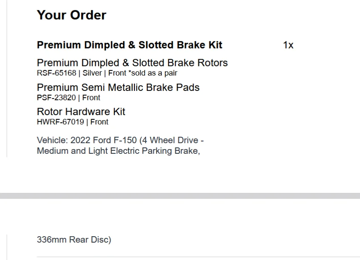Click the RSF-65168 part number
This screenshot has height=260, width=360.
tap(56, 73)
